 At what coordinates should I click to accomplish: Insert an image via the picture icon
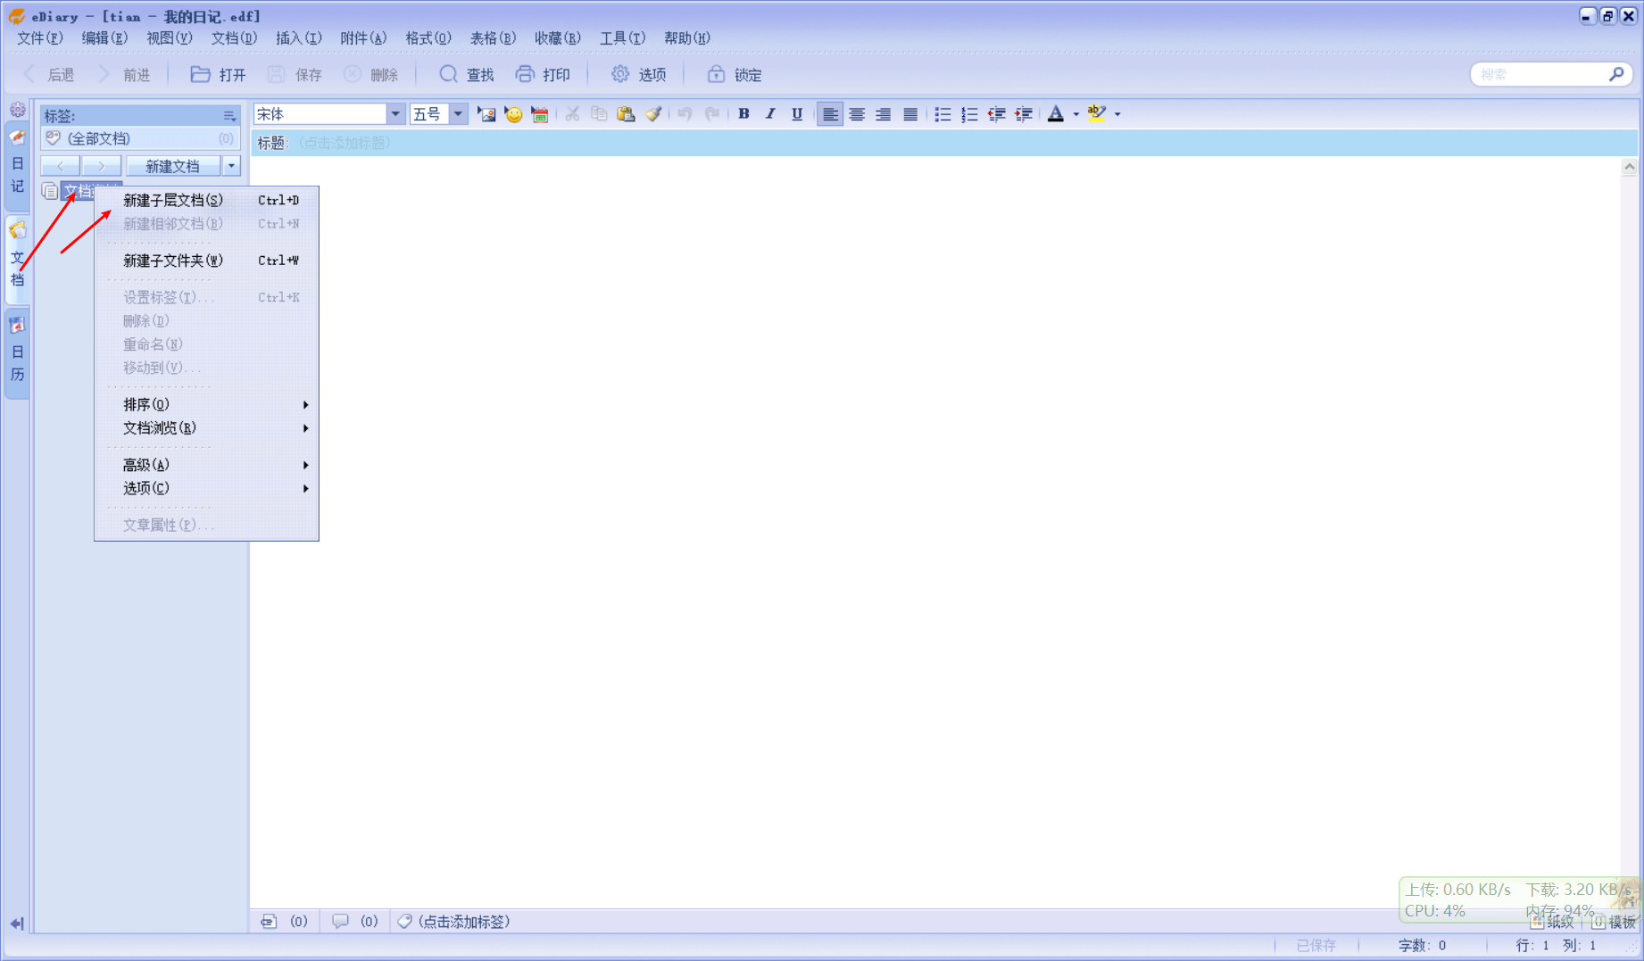(486, 114)
